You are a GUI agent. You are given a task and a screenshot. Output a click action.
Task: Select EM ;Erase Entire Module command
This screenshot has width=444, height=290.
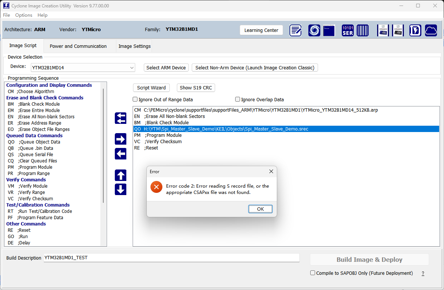34,110
